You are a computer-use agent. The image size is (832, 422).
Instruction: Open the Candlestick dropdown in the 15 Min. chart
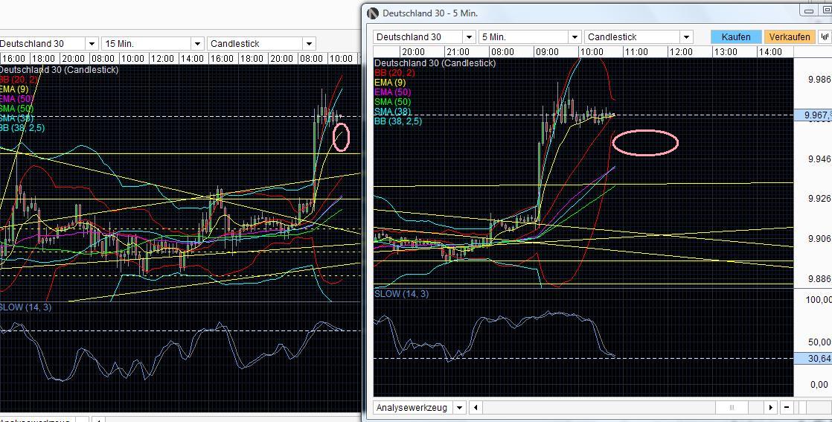pos(309,43)
